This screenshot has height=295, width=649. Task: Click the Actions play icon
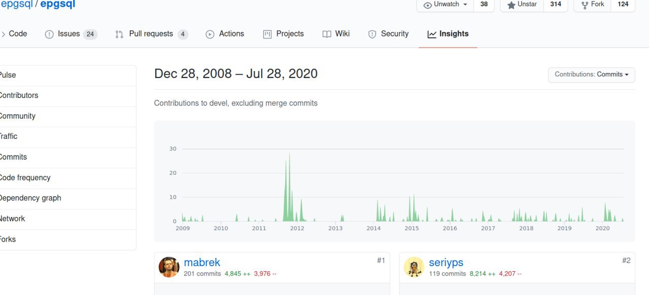[x=210, y=34]
